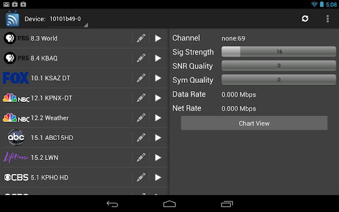Tap the app's TV icon top left
This screenshot has width=339, height=212.
coord(12,19)
